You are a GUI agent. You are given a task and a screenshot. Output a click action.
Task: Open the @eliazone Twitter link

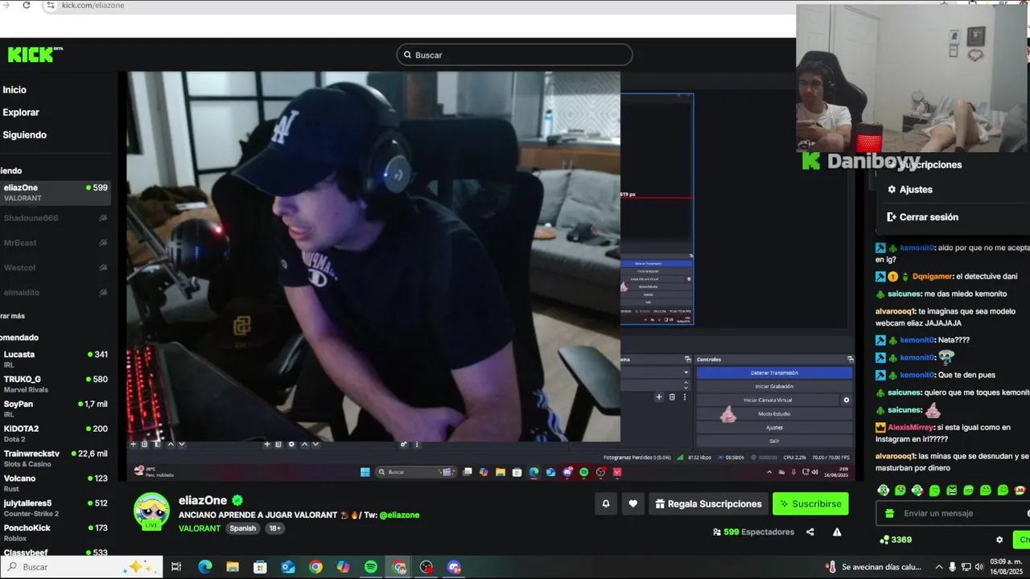coord(399,515)
